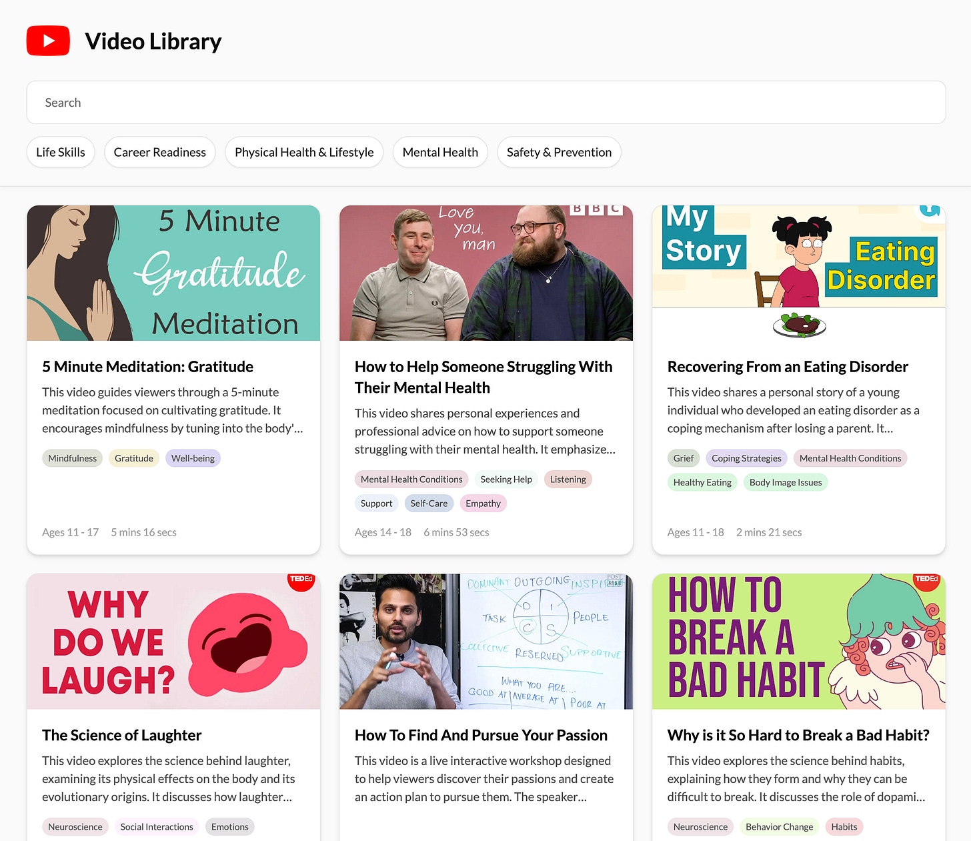Click the BBC logo on mental health thumbnail
This screenshot has width=971, height=841.
597,209
